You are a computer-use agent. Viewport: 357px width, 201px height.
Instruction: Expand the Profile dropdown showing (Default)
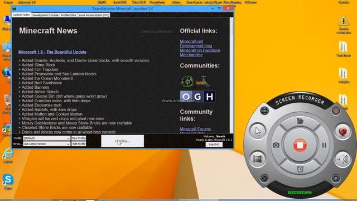[47, 138]
